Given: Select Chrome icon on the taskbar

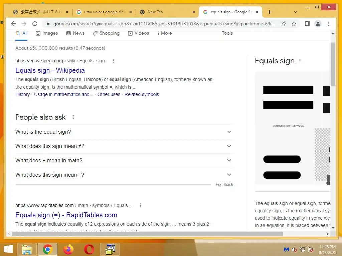Looking at the screenshot, I should 47,249.
